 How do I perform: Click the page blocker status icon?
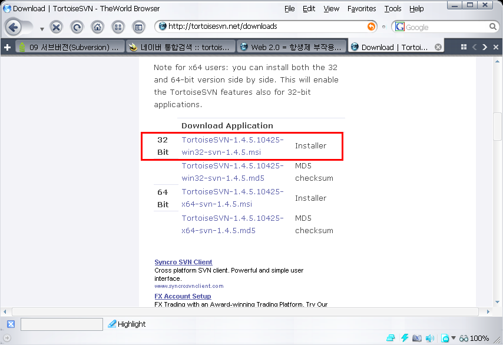[445, 338]
